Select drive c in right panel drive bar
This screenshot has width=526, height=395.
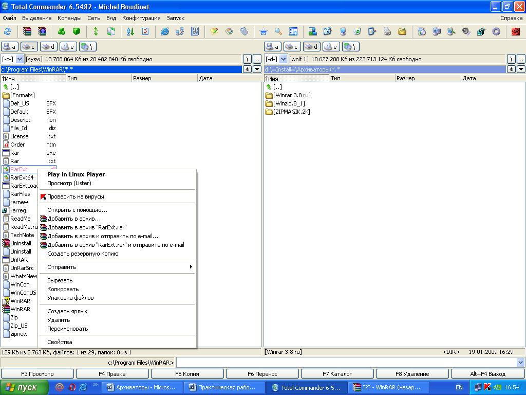(292, 47)
